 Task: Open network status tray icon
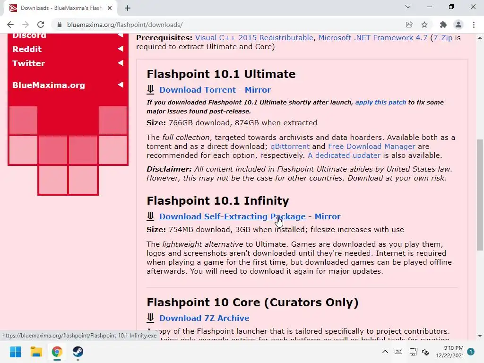[413, 352]
